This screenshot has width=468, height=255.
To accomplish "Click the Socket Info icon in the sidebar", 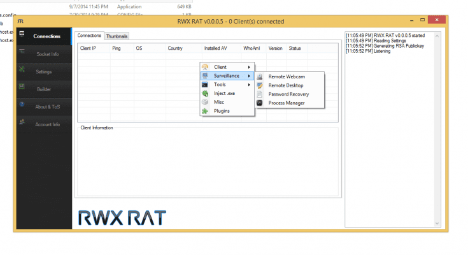I will [22, 52].
